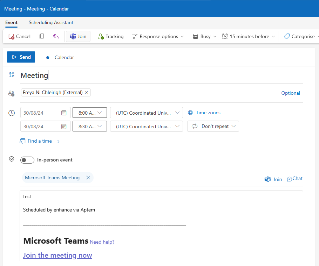This screenshot has height=266, width=319.
Task: Switch to the Event tab
Action: (11, 22)
